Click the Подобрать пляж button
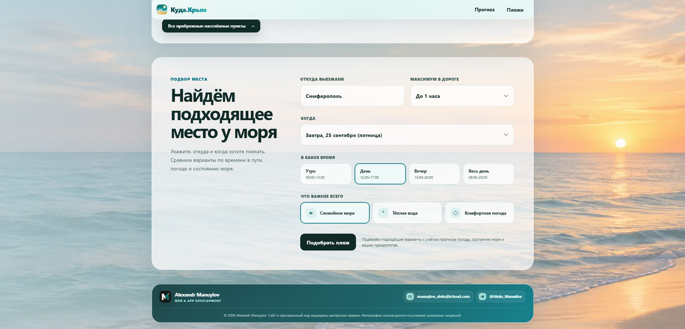The height and width of the screenshot is (329, 685). click(328, 243)
